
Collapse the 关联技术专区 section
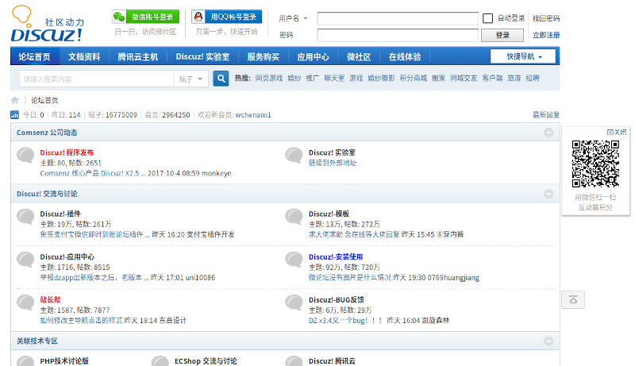[548, 341]
